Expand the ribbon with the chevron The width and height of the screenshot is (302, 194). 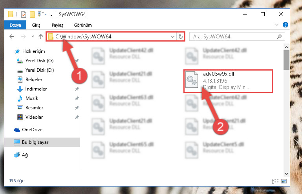(x=277, y=25)
